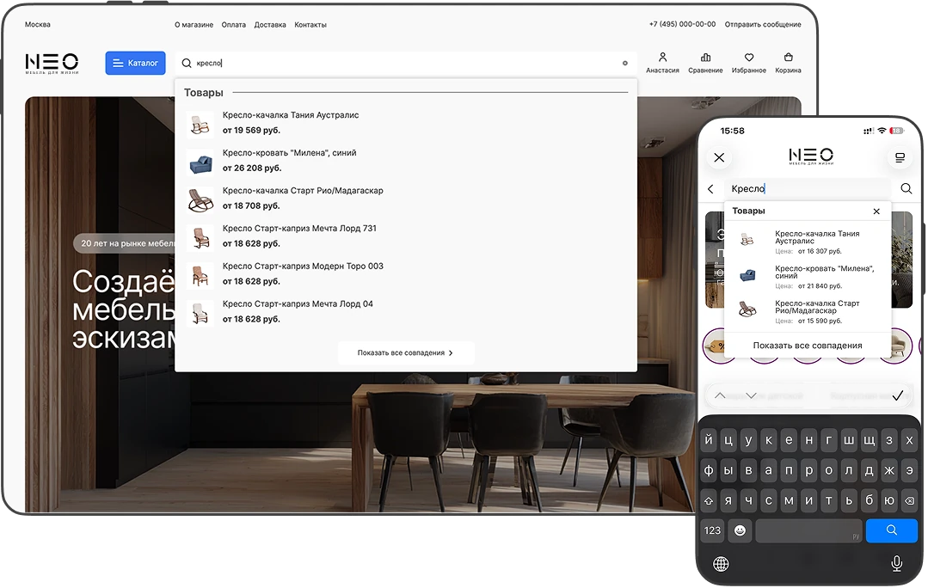The height and width of the screenshot is (588, 928).
Task: Click the mobile search magnifier icon
Action: pyautogui.click(x=906, y=189)
